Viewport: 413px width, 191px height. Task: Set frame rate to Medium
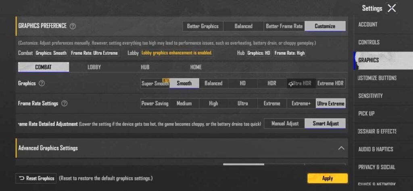tap(184, 104)
